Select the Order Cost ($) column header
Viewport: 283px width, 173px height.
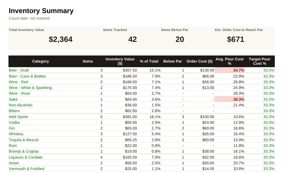(199, 61)
